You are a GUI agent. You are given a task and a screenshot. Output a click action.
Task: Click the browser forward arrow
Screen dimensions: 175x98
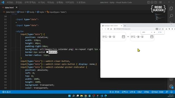click(x=105, y=29)
